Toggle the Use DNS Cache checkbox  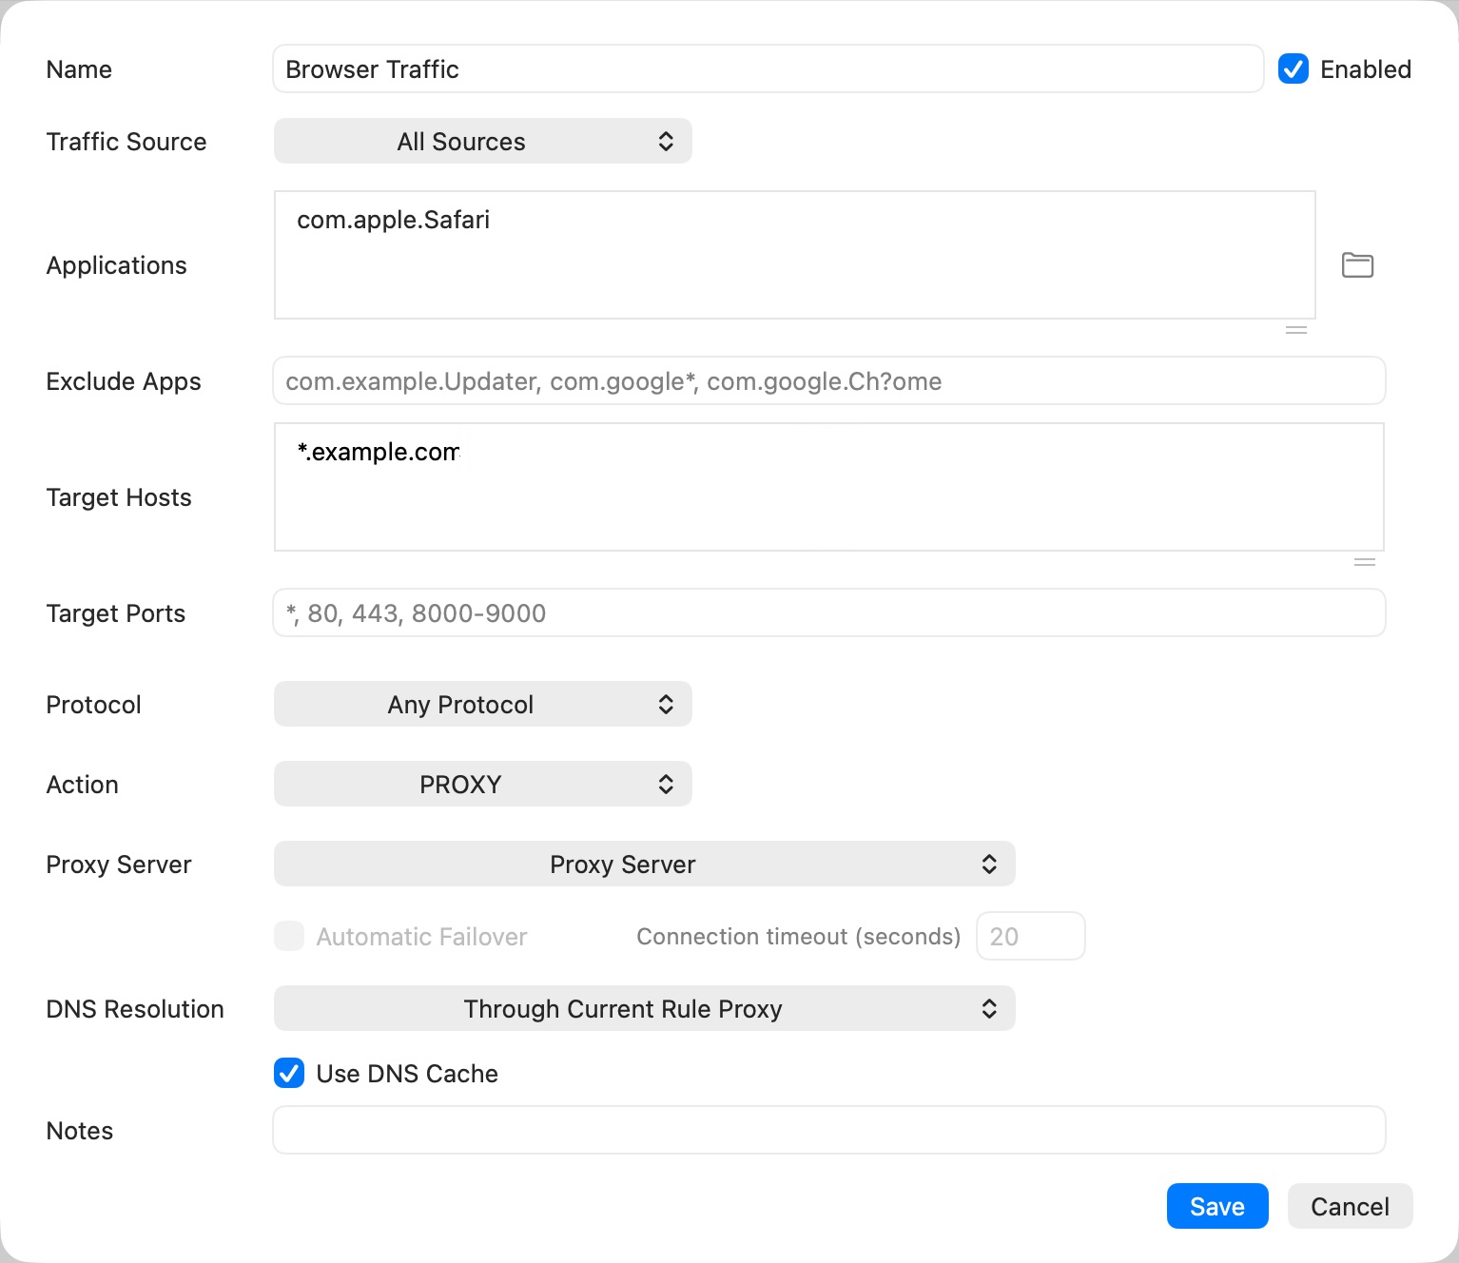(x=289, y=1073)
